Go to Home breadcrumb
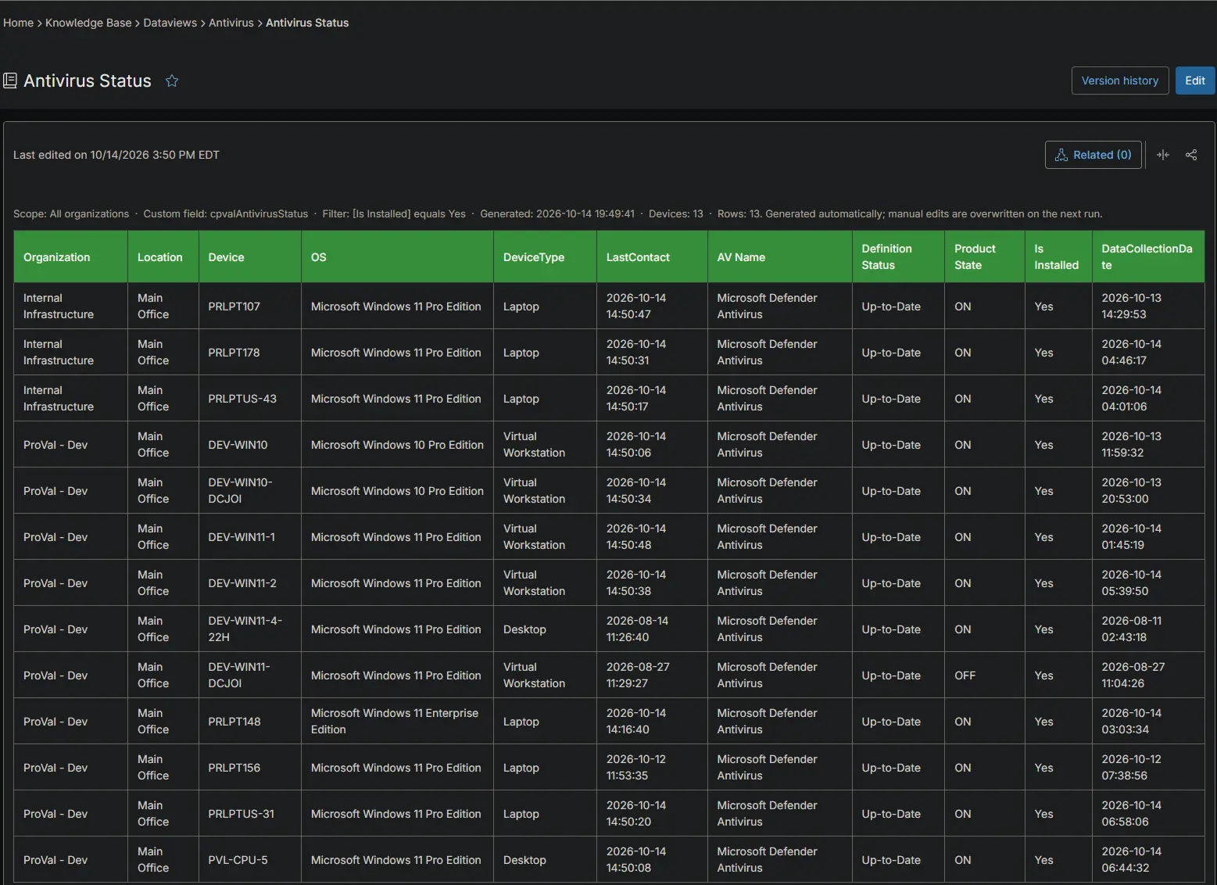The image size is (1217, 885). tap(19, 23)
